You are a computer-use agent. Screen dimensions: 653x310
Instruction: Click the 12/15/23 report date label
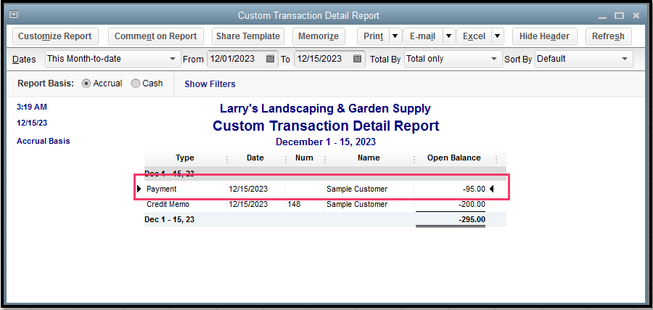click(x=32, y=123)
